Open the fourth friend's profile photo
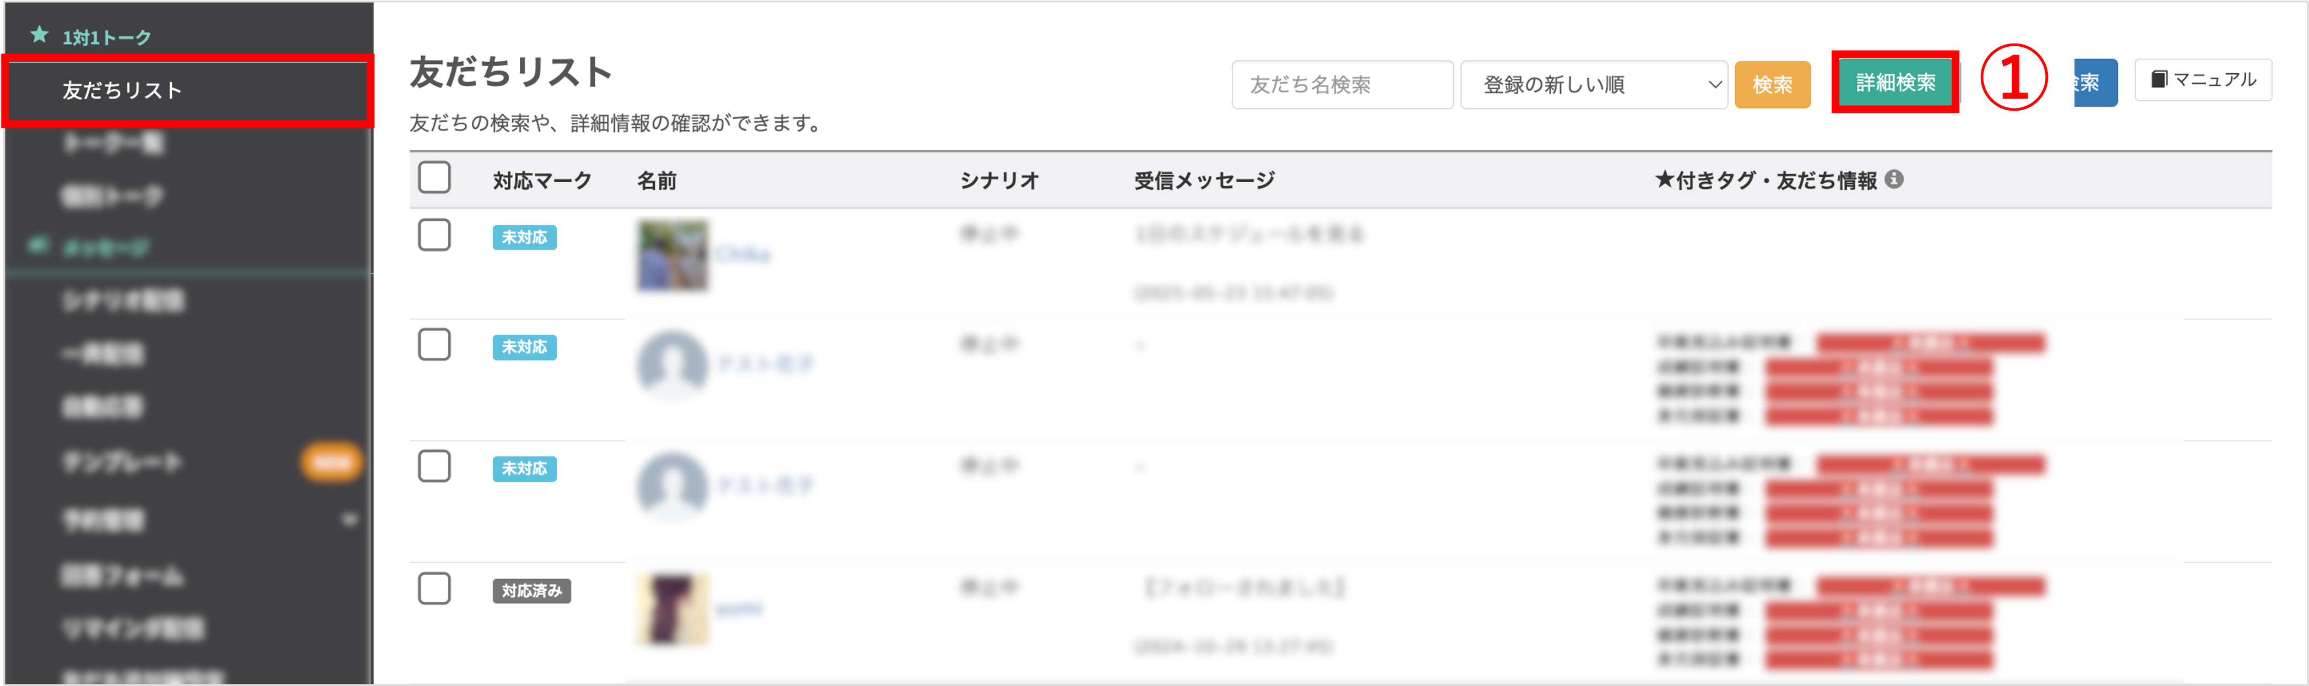 [x=672, y=609]
